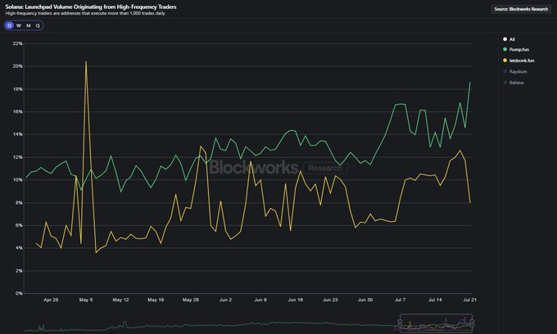This screenshot has width=557, height=334.
Task: Show the Believe series via its label
Action: click(x=517, y=83)
